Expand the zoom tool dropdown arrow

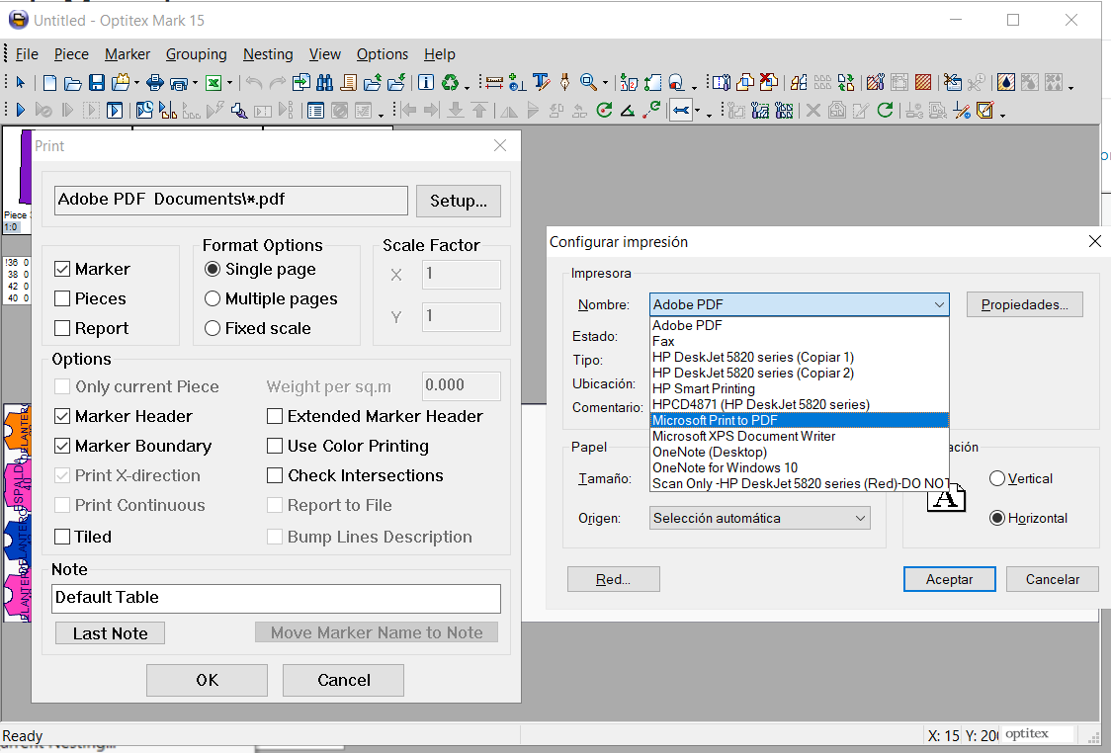pos(605,84)
